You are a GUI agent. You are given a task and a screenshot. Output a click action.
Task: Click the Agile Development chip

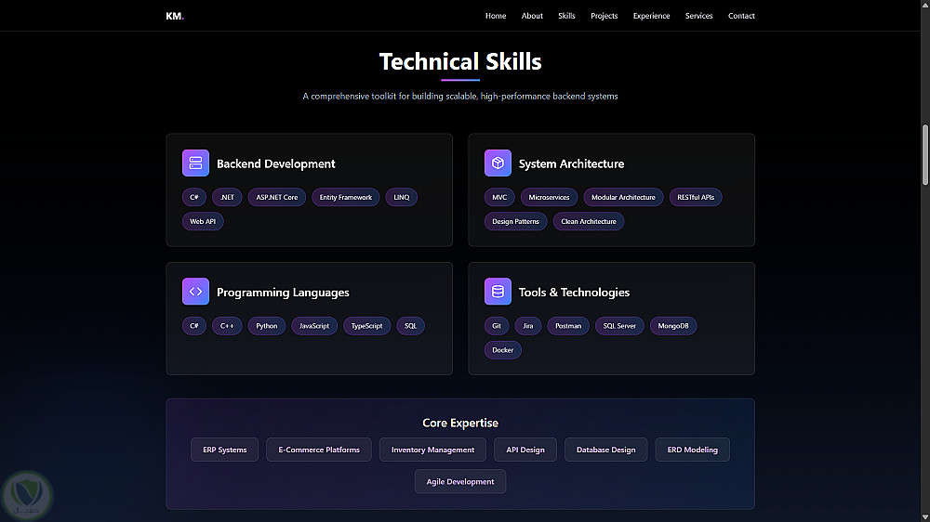(460, 482)
